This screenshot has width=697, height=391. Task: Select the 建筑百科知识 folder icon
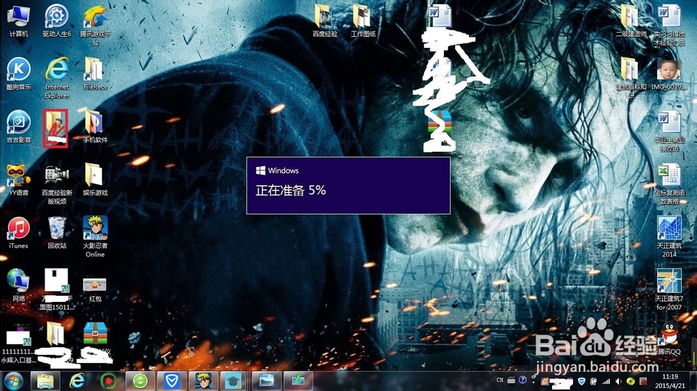pyautogui.click(x=631, y=78)
